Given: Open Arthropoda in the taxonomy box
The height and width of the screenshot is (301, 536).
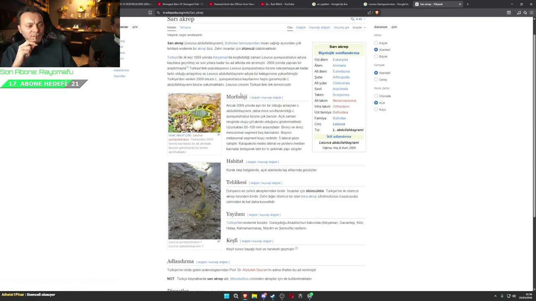Looking at the screenshot, I should click(x=341, y=77).
